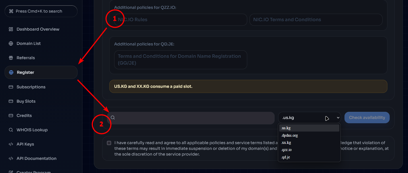Click the Referrals gift icon
Image resolution: width=408 pixels, height=173 pixels.
coord(11,58)
